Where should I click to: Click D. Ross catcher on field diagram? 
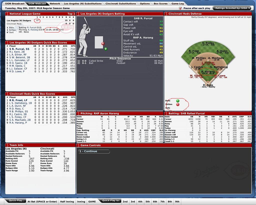[x=208, y=85]
